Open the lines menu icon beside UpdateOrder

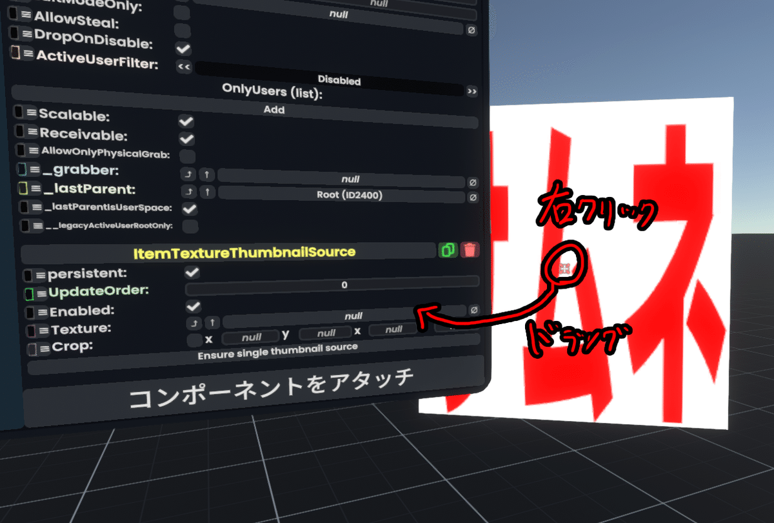(41, 293)
